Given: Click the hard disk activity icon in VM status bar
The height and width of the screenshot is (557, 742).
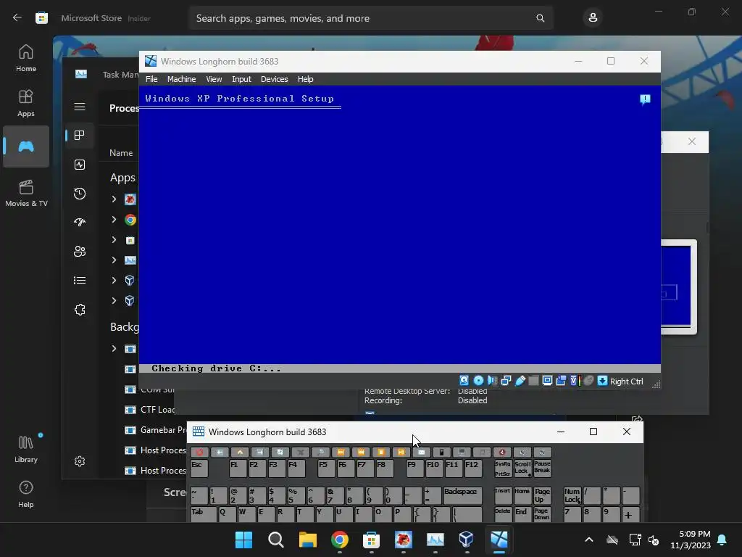Looking at the screenshot, I should [x=464, y=381].
